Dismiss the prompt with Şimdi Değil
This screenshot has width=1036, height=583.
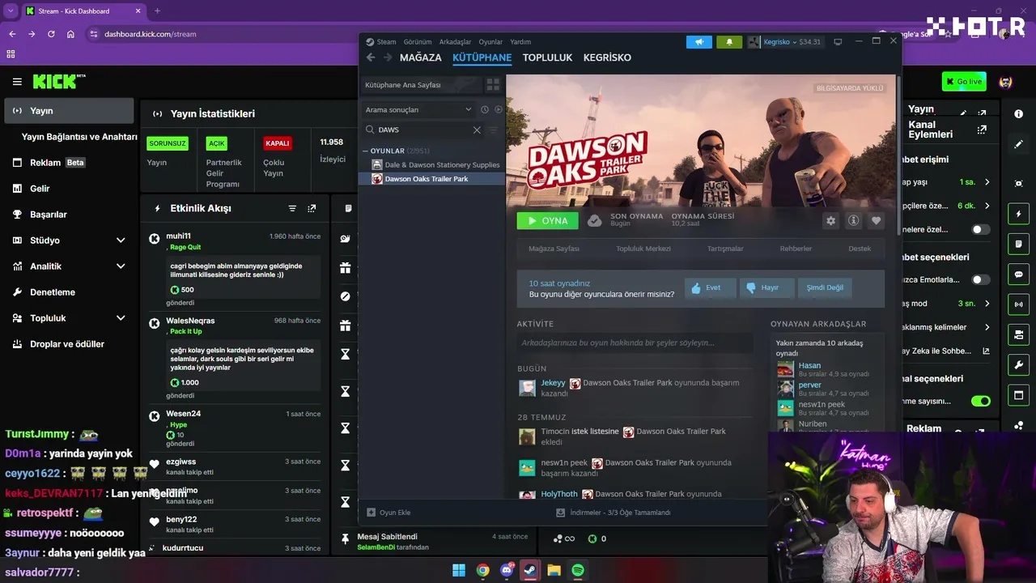(825, 287)
